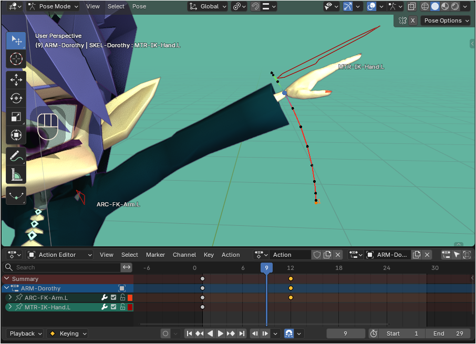Jump to the next keyframe
Image resolution: width=476 pixels, height=344 pixels.
click(x=231, y=333)
